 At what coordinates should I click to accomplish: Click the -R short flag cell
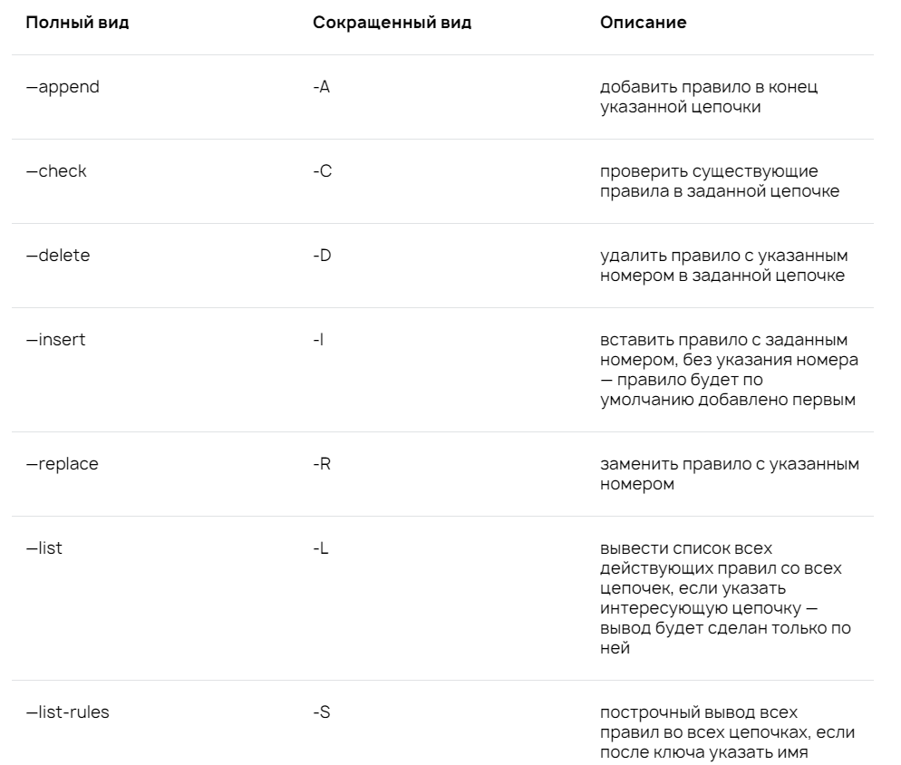coord(322,464)
